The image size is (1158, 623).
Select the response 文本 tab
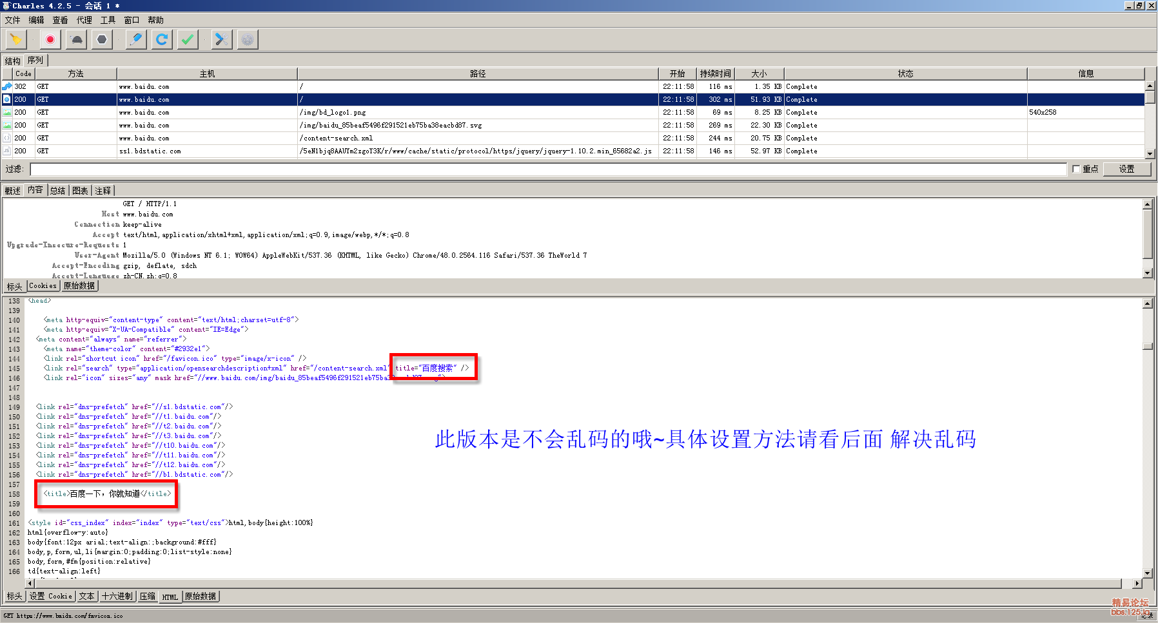86,597
